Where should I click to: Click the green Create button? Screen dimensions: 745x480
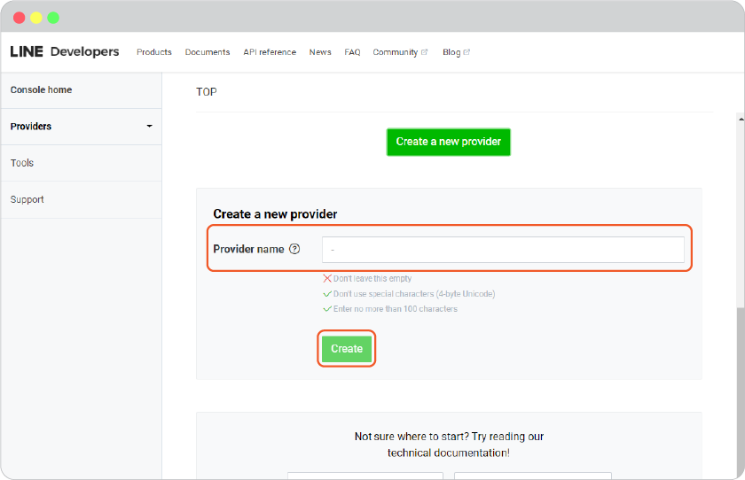click(347, 349)
